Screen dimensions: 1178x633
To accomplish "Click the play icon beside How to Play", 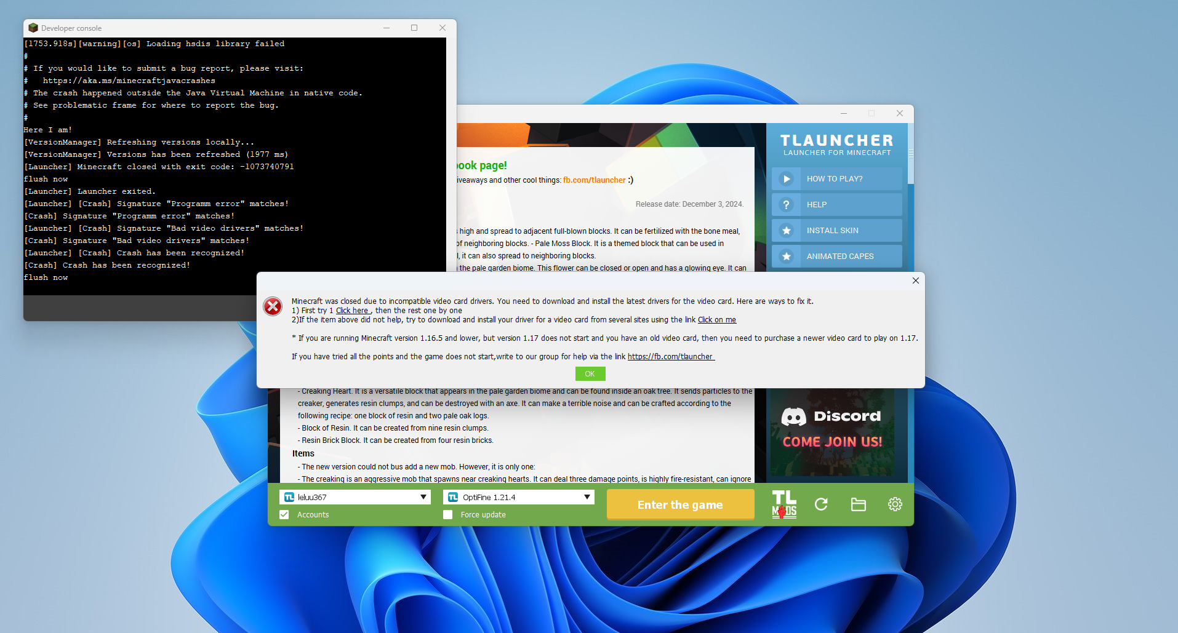I will 786,179.
